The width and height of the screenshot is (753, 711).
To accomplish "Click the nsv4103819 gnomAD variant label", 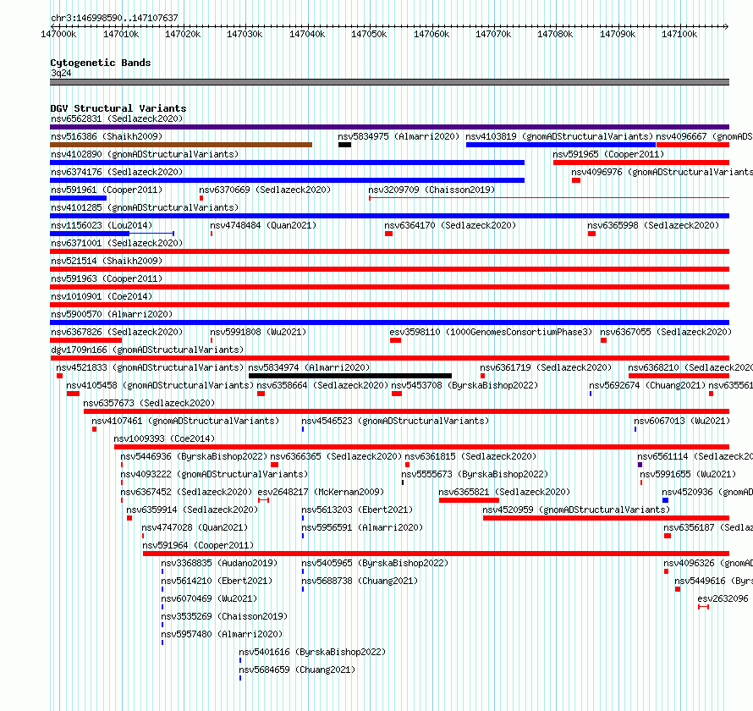I will tap(559, 136).
